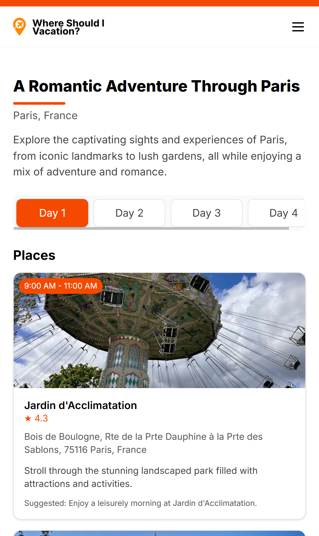This screenshot has width=319, height=536.
Task: Open the Jardin d'Acclimatation place title
Action: tap(81, 405)
